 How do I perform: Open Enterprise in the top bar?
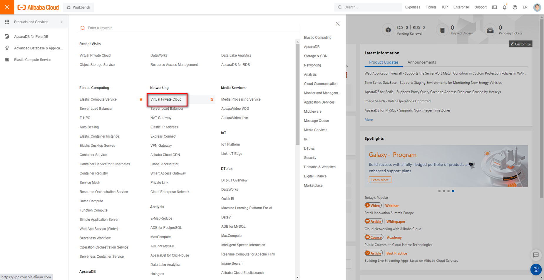461,7
